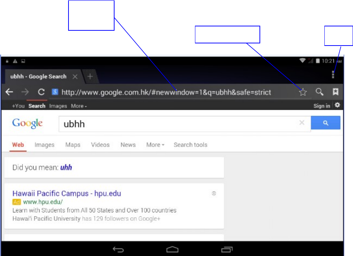
Task: Tap the browser back arrow
Action: [9, 92]
